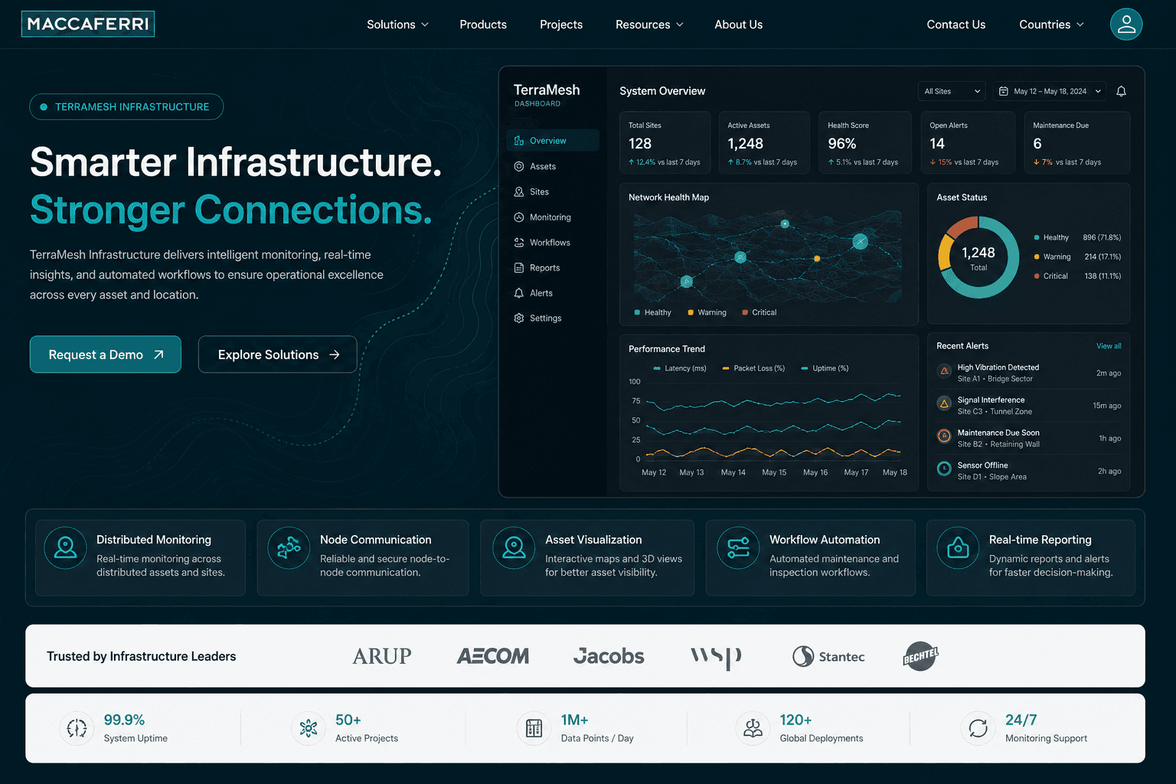Click the AECOM partner logo
Viewport: 1176px width, 784px height.
pos(493,656)
